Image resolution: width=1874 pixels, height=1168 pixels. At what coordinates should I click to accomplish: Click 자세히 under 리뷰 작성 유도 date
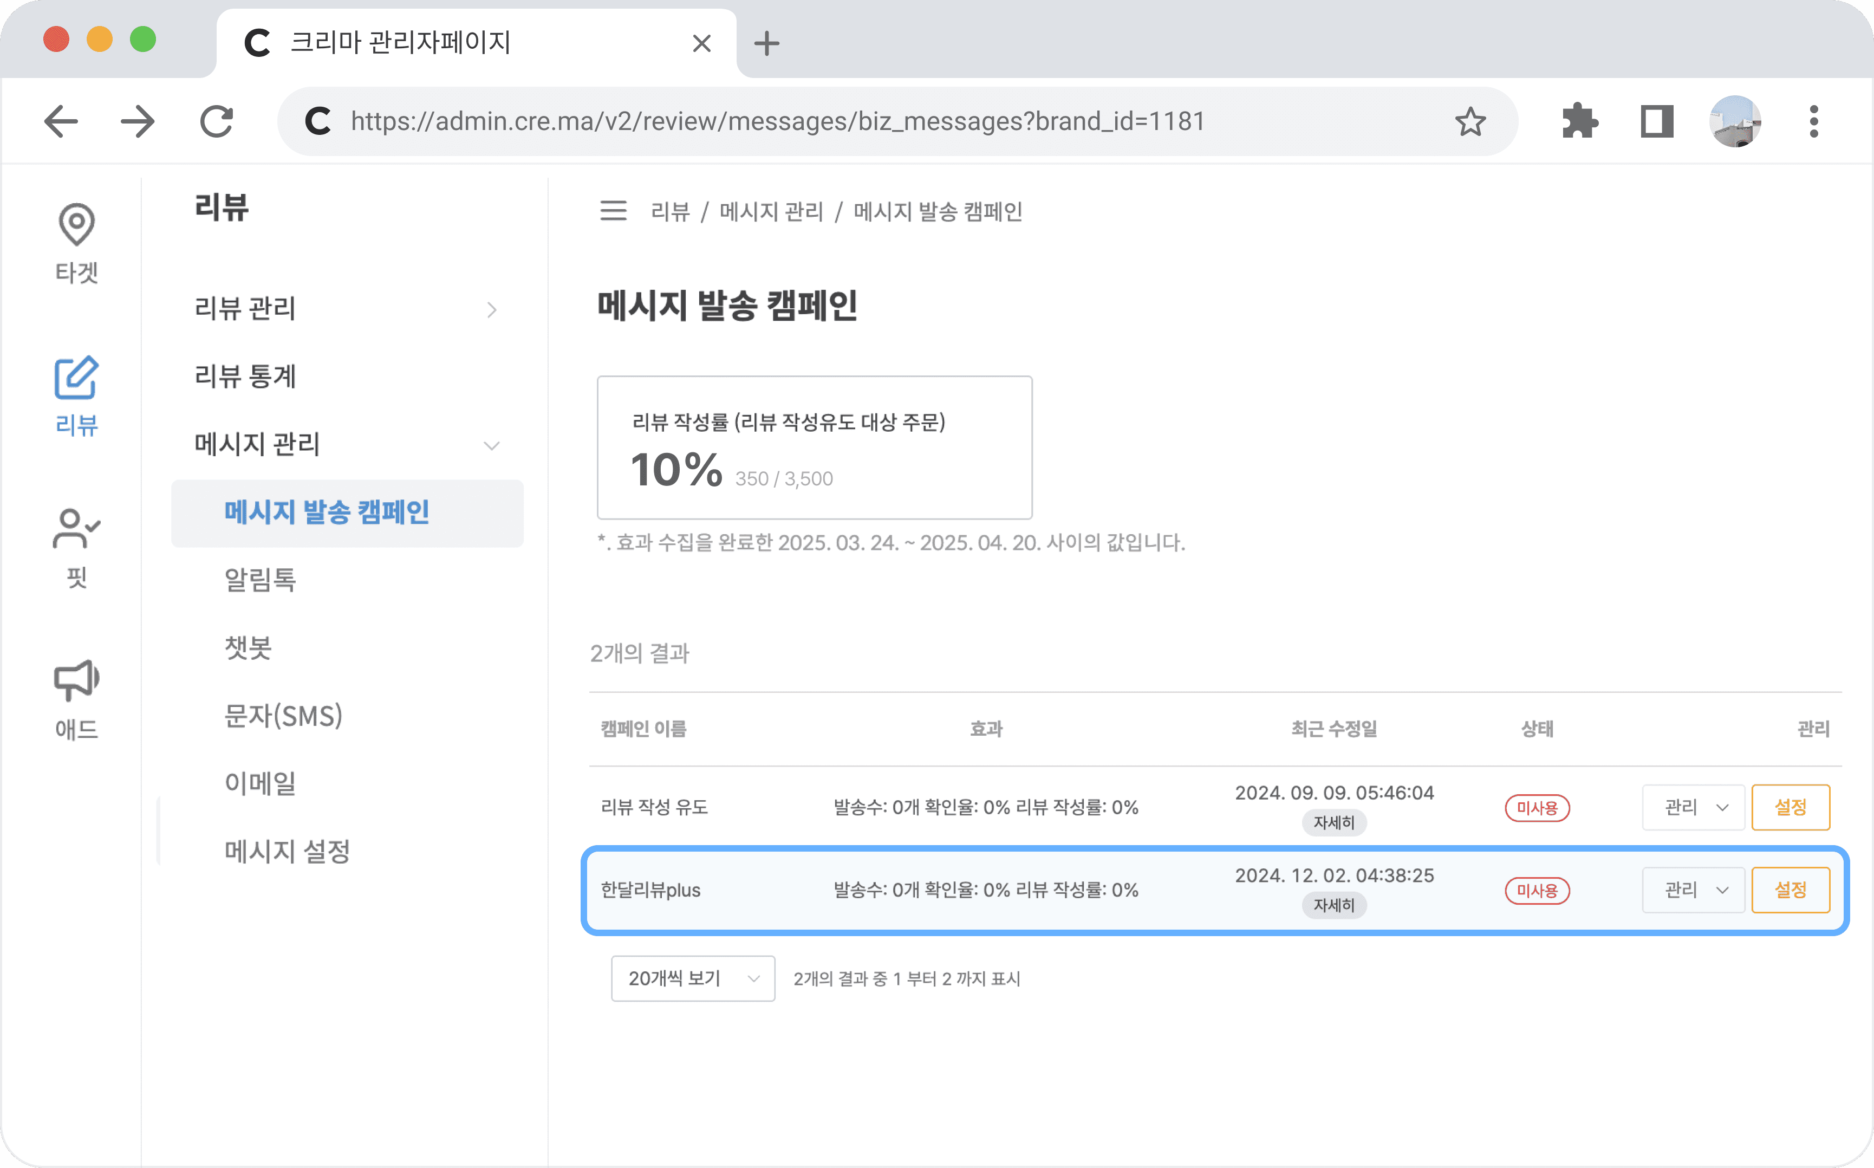click(x=1333, y=823)
